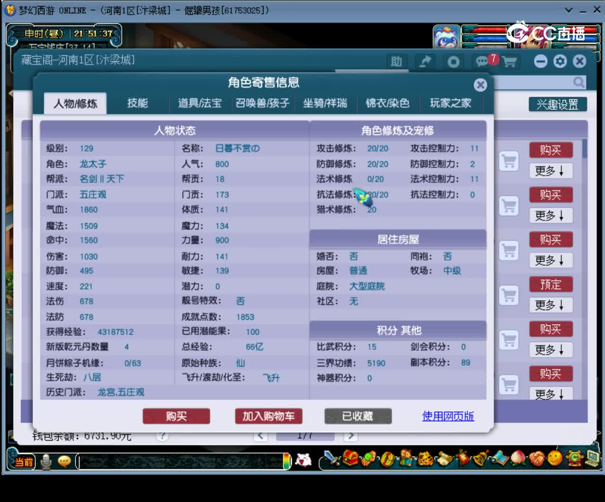Click the share arrow icon in the 藏宝阁 header
Viewport: 605px width, 502px height.
point(425,61)
